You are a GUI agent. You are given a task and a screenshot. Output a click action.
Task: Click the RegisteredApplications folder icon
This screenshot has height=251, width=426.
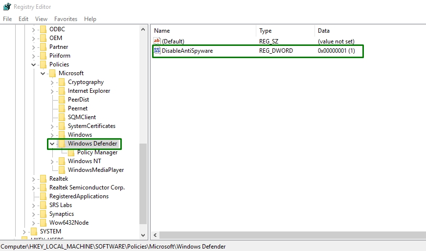point(43,196)
